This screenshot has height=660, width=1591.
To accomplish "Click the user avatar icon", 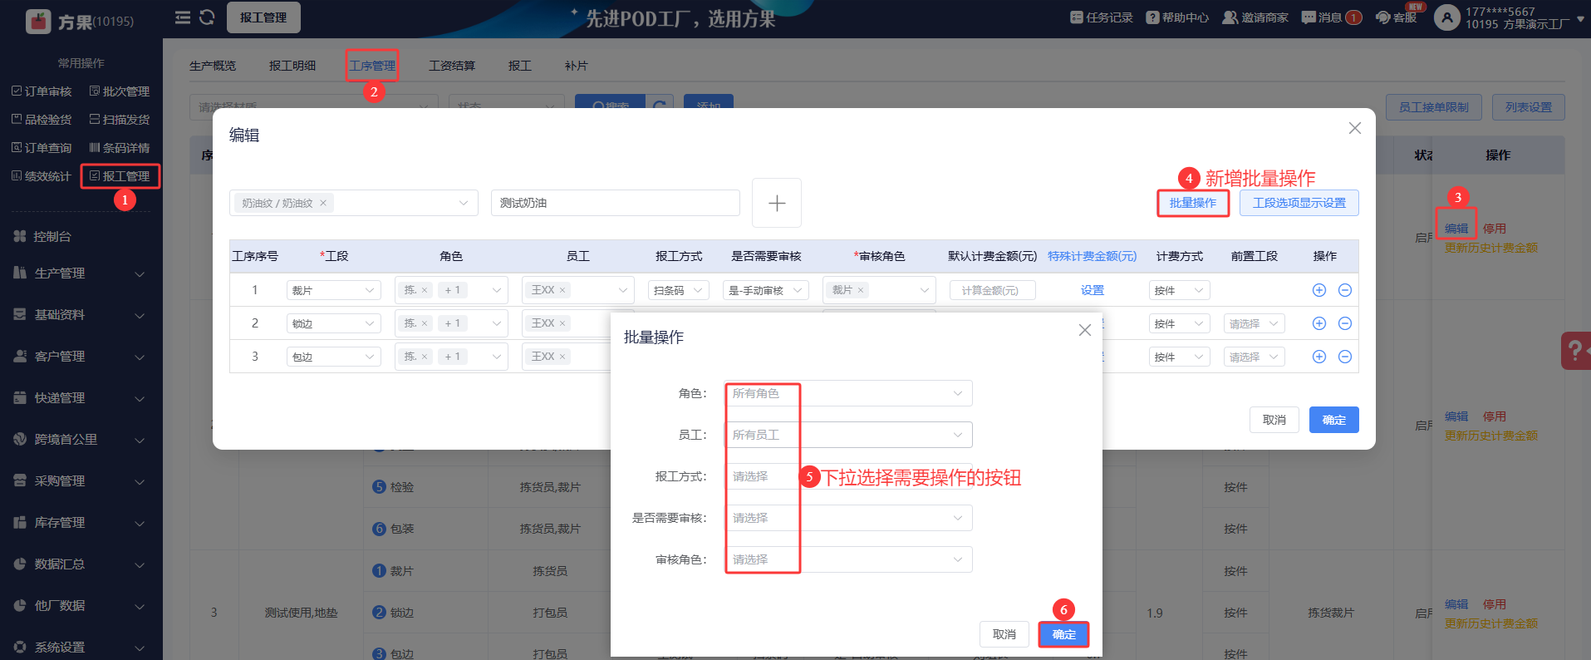I will (x=1447, y=17).
